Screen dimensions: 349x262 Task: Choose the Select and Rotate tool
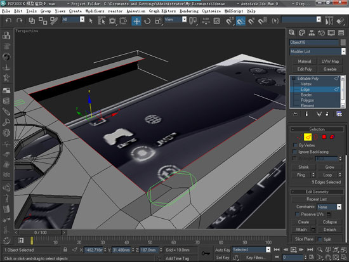point(147,21)
